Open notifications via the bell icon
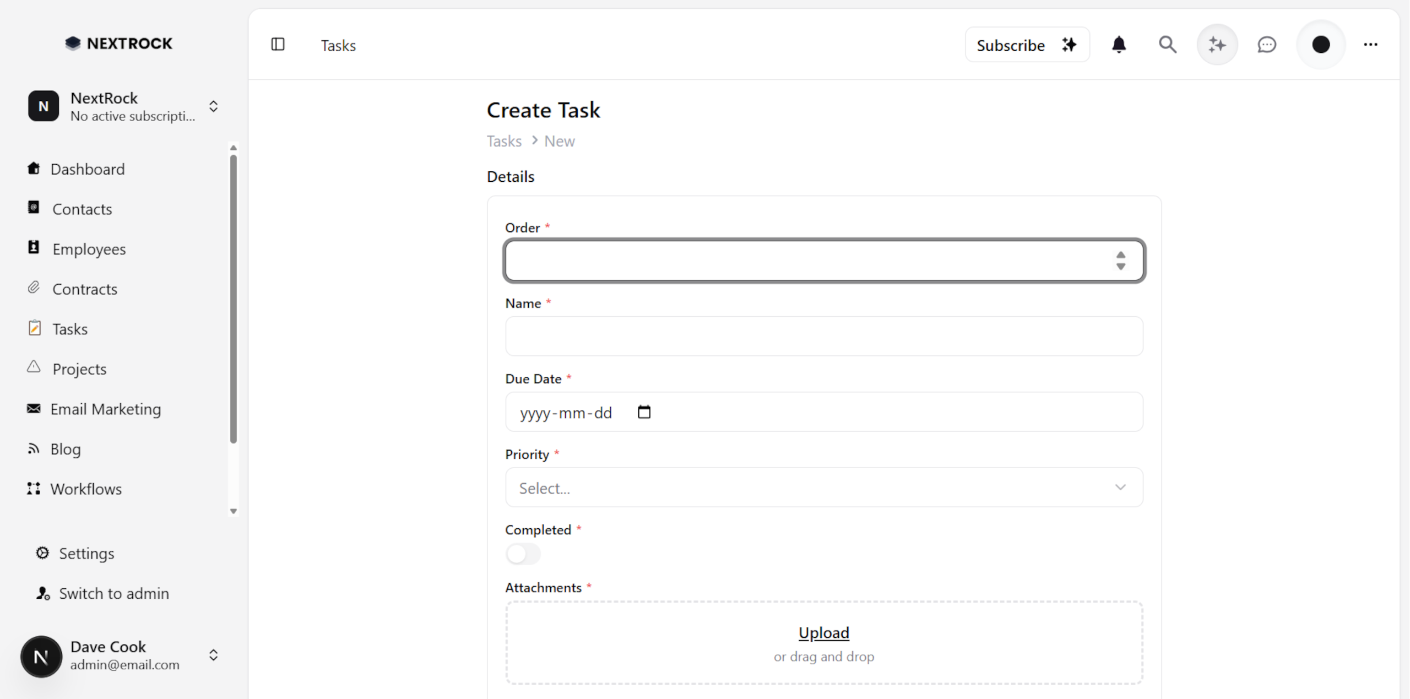 click(1119, 45)
